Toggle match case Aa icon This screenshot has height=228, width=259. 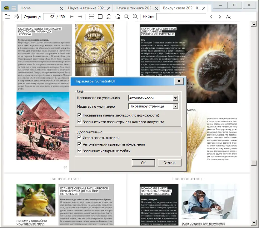coord(229,17)
